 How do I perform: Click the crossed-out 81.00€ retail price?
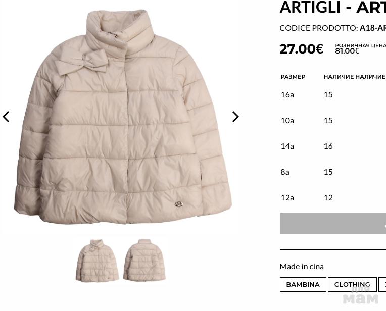coord(348,51)
